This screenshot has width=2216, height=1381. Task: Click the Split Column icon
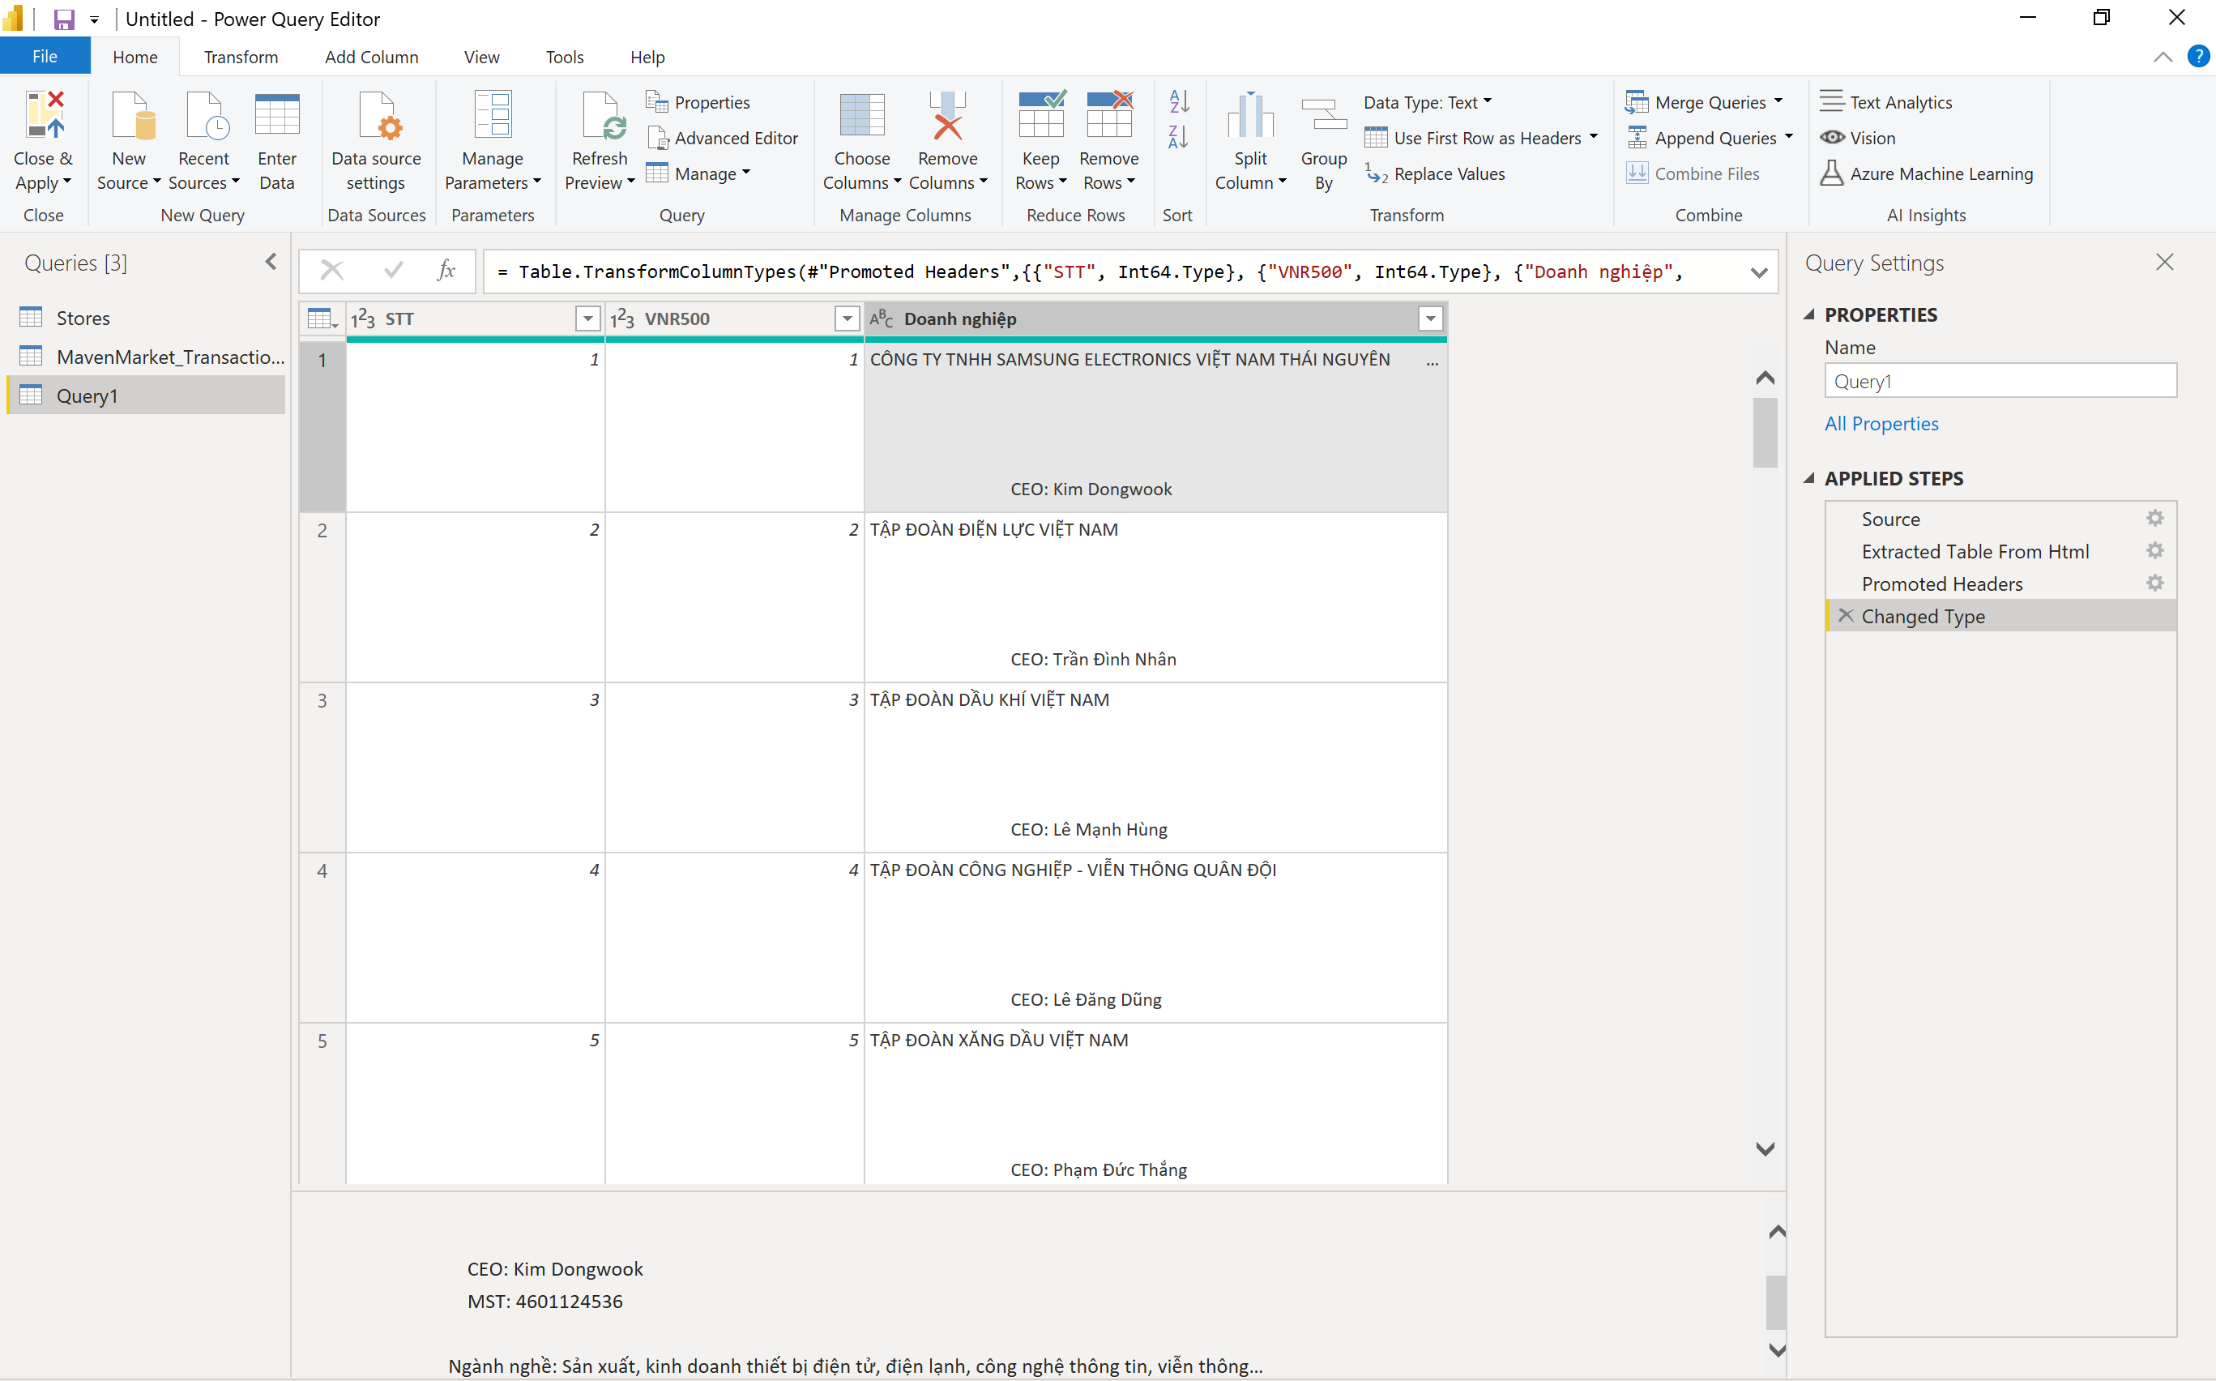click(1251, 115)
